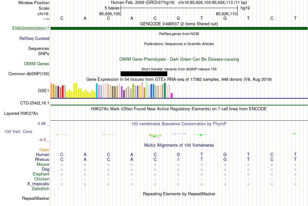Click the ---> sequence direction arrow label

click(x=46, y=19)
